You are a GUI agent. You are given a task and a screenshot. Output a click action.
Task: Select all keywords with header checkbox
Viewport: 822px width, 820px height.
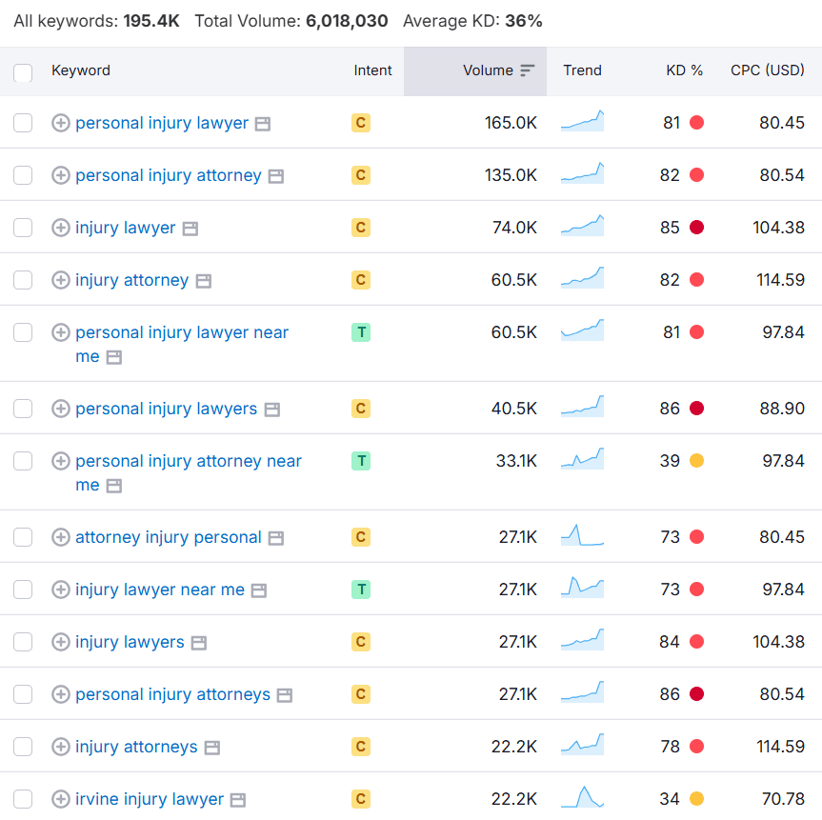(x=23, y=72)
